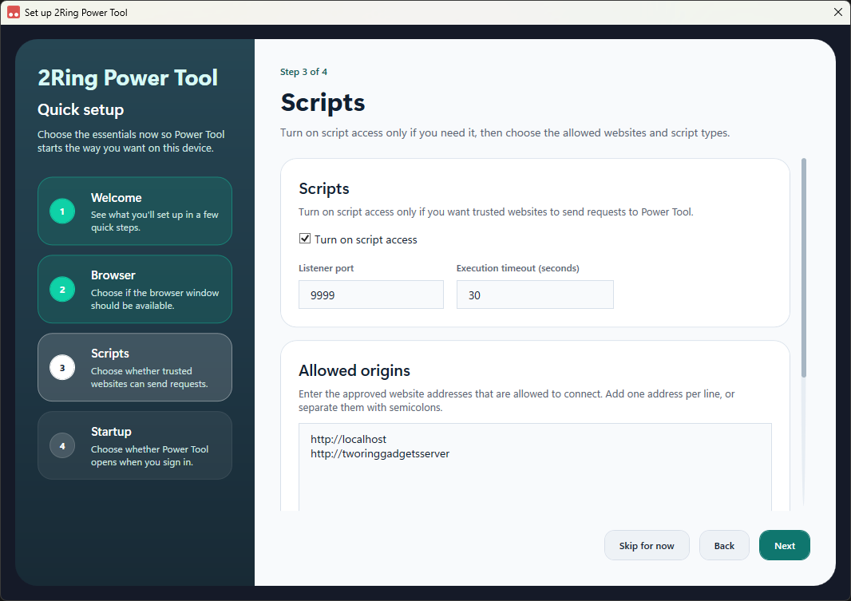Jump to the Startup step card
This screenshot has height=601, width=851.
coord(135,445)
